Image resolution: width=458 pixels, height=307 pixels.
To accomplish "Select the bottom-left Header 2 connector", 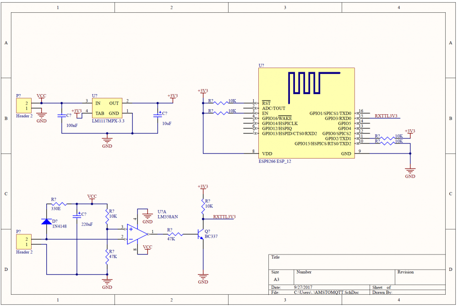I will [x=24, y=241].
